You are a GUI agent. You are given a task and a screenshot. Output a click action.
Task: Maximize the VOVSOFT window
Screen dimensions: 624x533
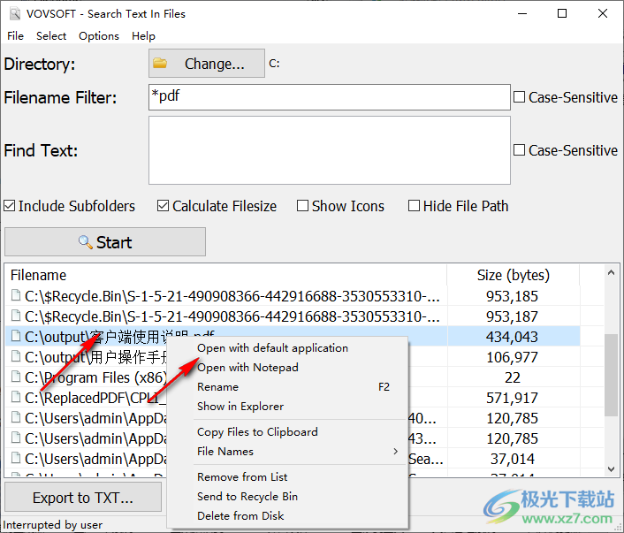pos(562,13)
